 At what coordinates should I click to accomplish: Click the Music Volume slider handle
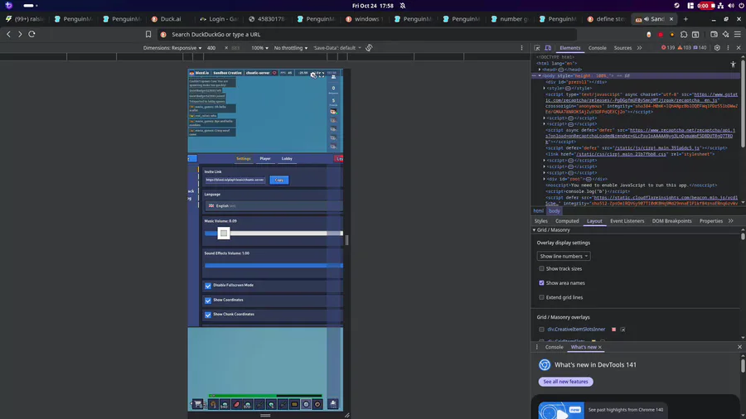(x=224, y=234)
